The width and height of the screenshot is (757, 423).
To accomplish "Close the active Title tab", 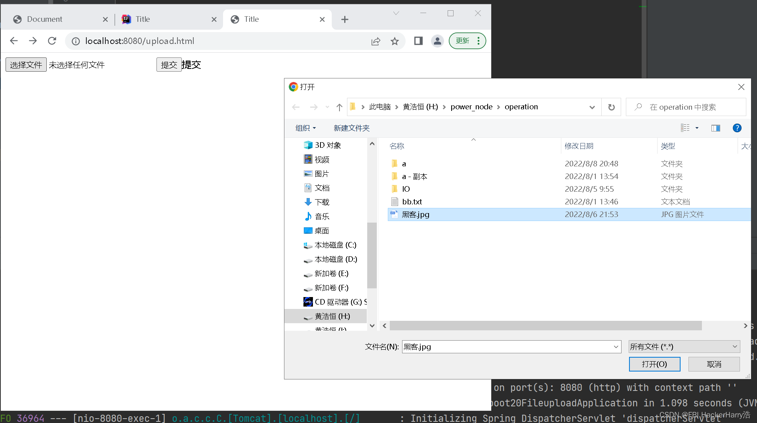I will [322, 19].
